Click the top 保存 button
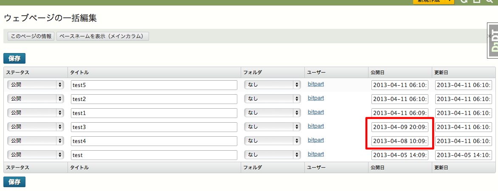The width and height of the screenshot is (498, 191). (x=14, y=59)
